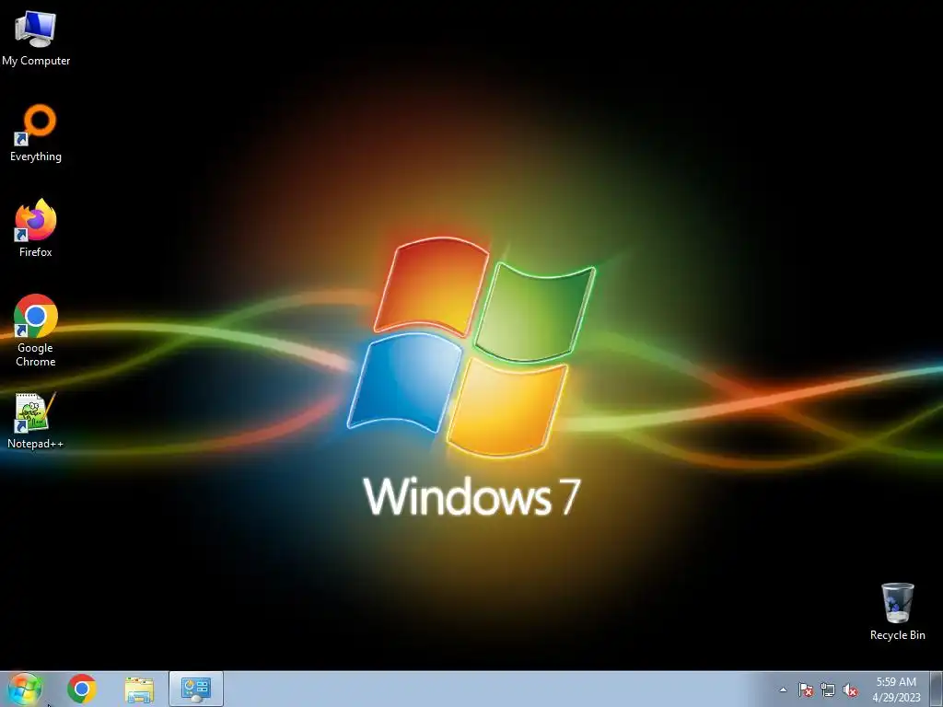Screen dimensions: 943x707
Task: Click the 'Firefox' label text
Action: coord(36,252)
